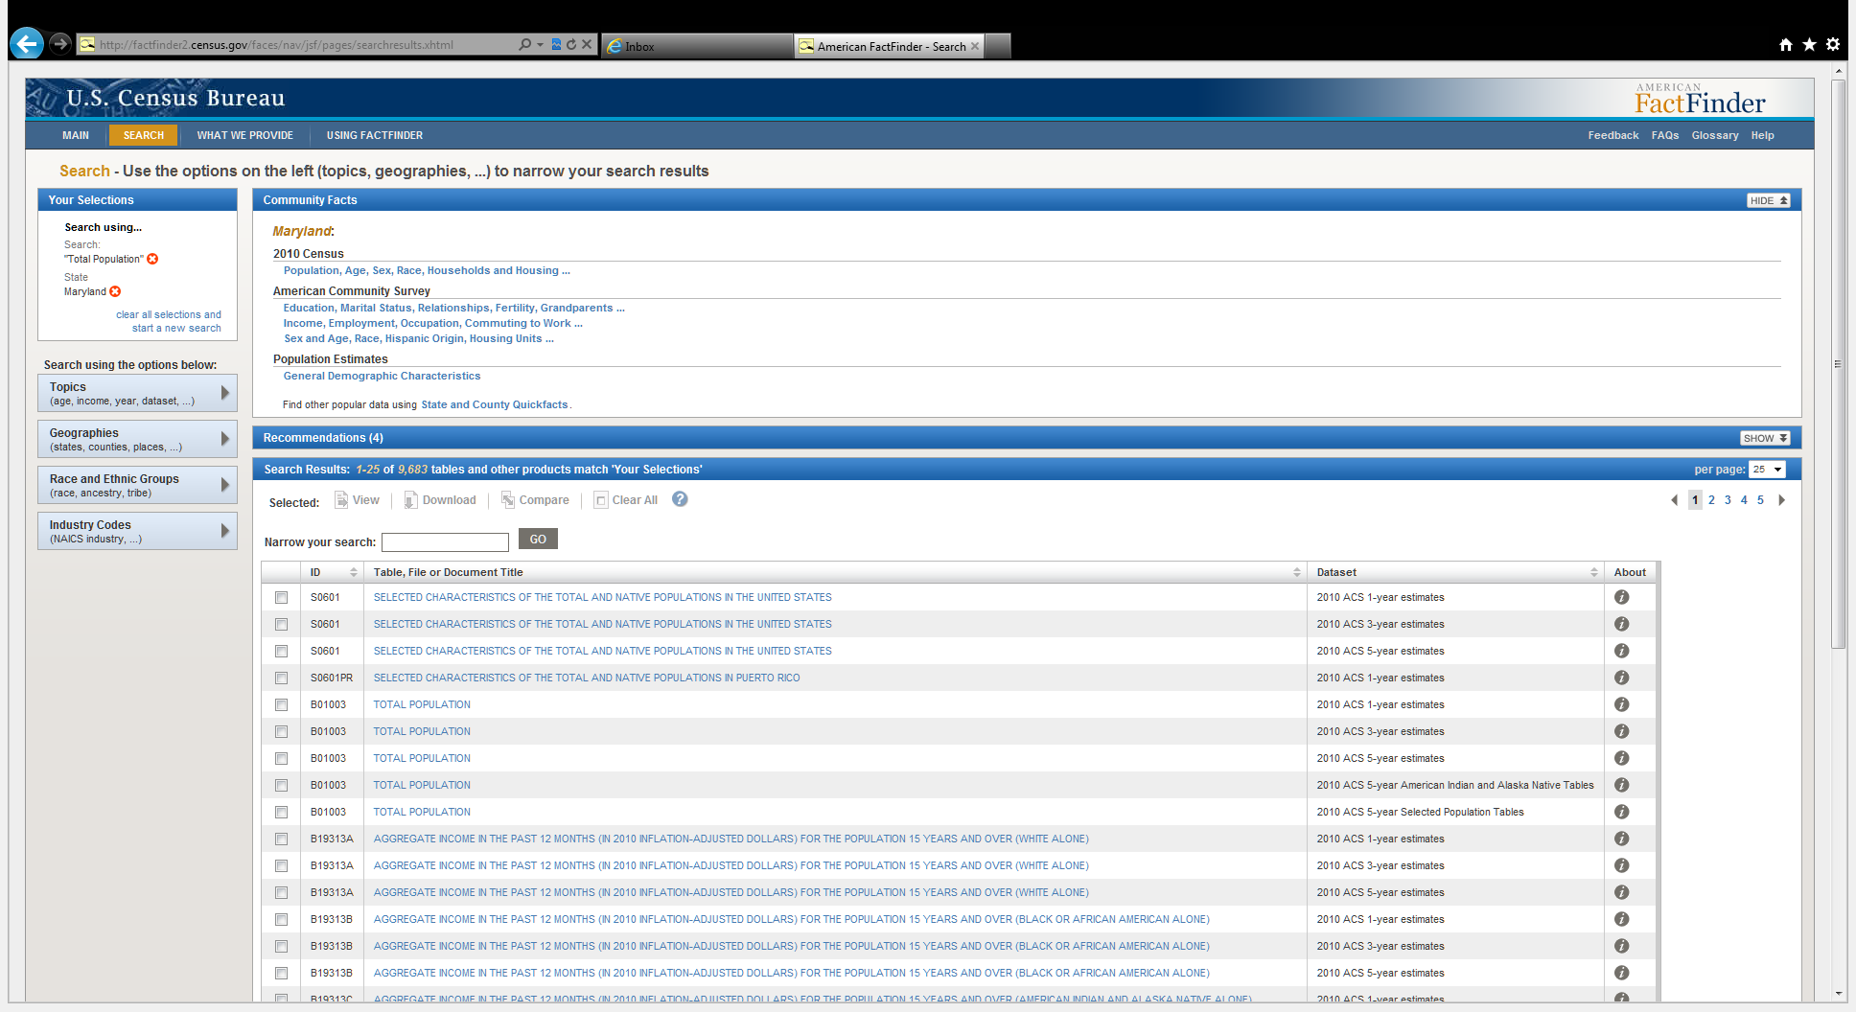Image resolution: width=1856 pixels, height=1012 pixels.
Task: Open the browser Home icon
Action: click(x=1785, y=44)
